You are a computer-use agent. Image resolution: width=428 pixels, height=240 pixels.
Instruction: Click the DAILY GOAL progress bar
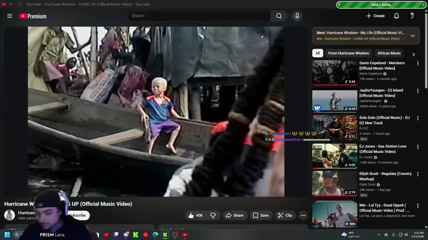click(x=381, y=5)
